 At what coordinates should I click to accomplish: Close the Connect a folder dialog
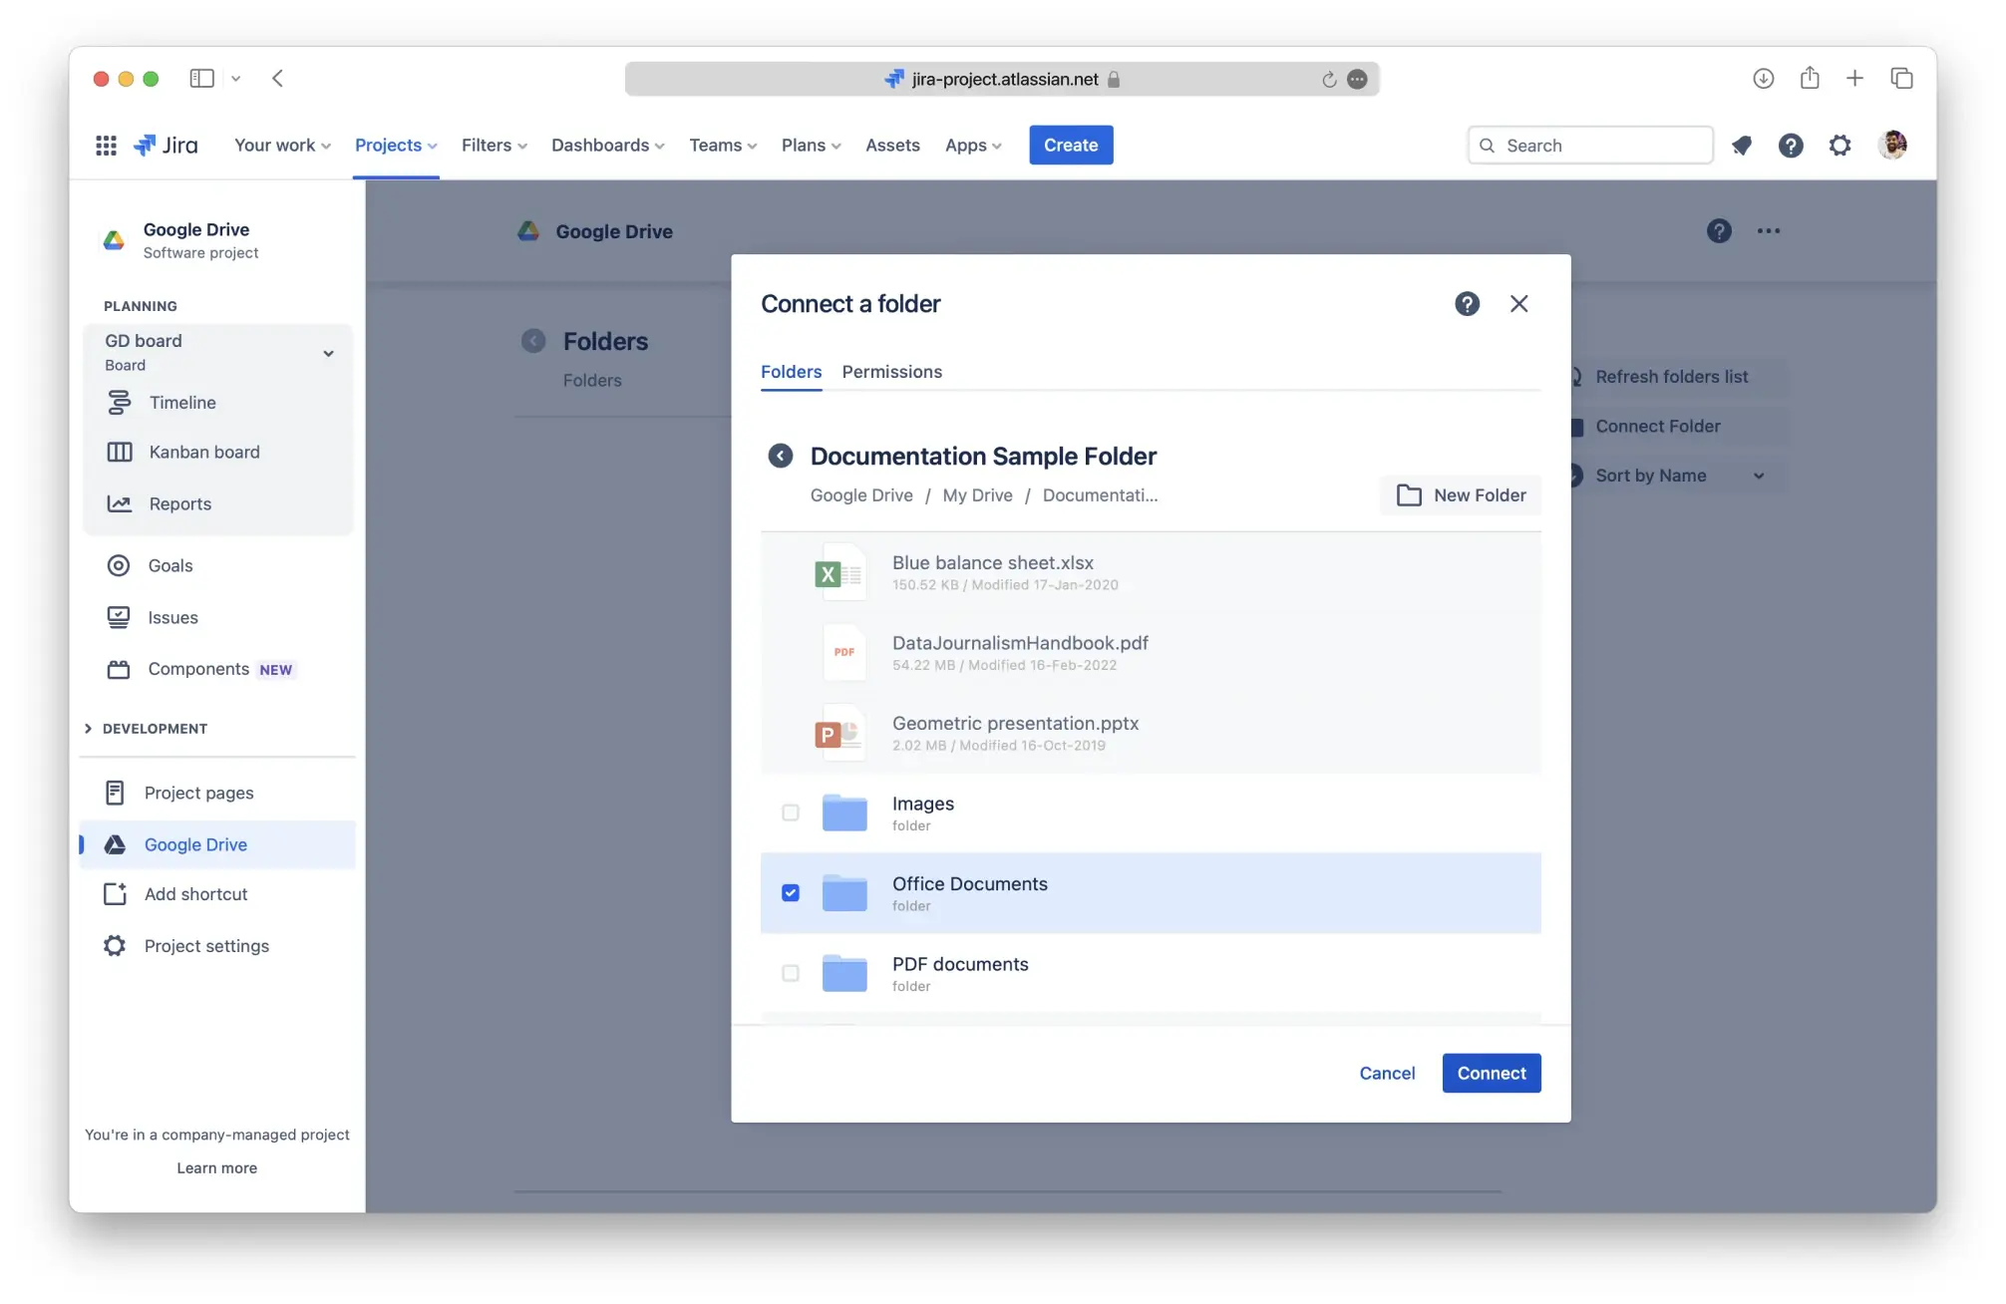tap(1518, 304)
